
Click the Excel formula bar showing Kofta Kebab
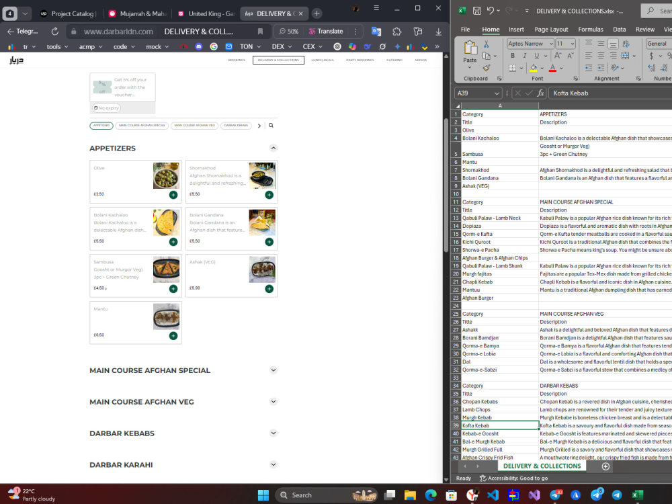click(x=610, y=93)
